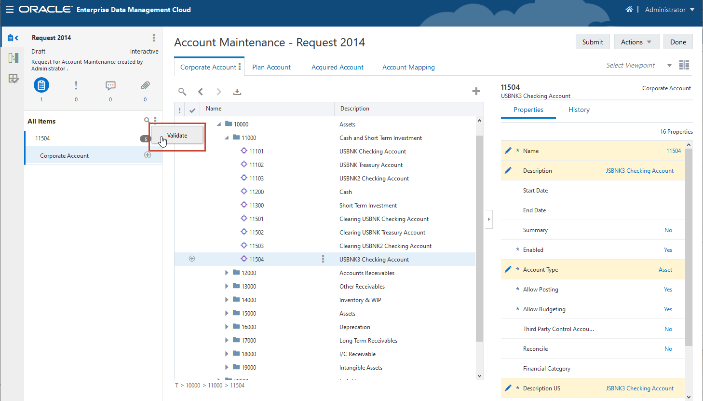Switch to the History tab
The image size is (703, 401).
tap(579, 110)
